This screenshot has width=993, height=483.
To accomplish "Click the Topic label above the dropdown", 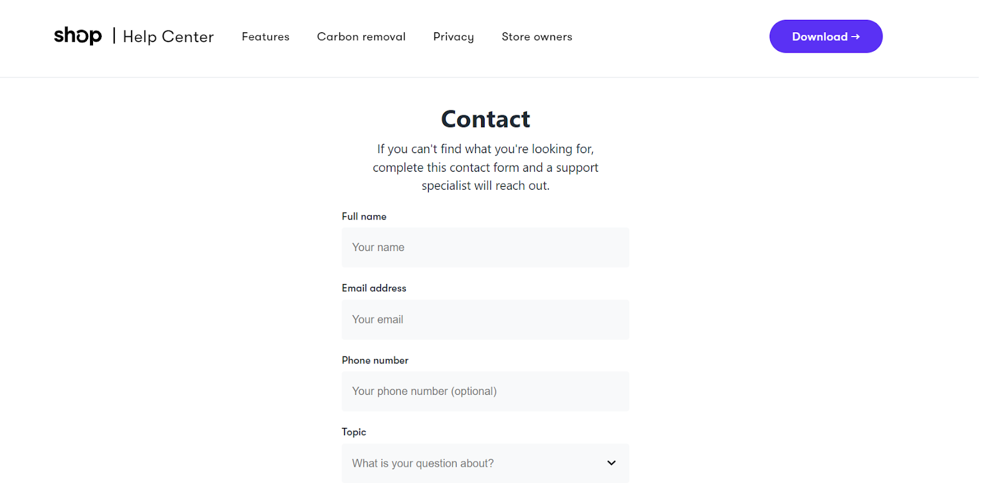I will coord(354,432).
